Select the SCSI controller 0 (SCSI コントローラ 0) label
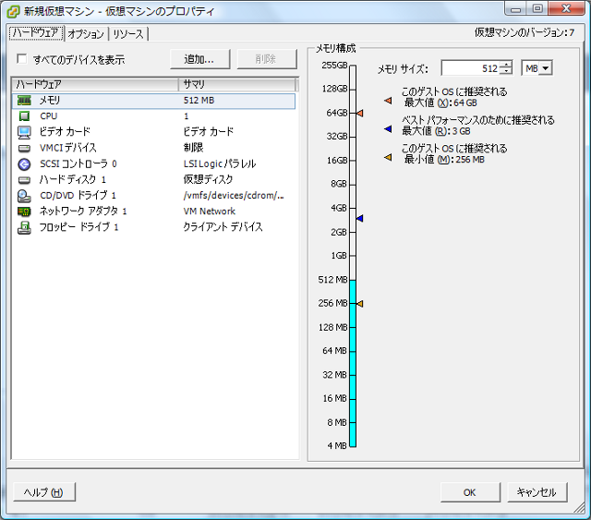The height and width of the screenshot is (520, 591). (x=78, y=164)
